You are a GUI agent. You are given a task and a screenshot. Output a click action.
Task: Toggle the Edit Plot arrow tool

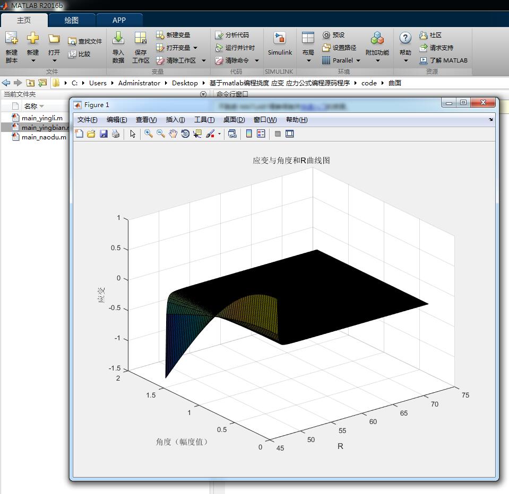pos(133,134)
